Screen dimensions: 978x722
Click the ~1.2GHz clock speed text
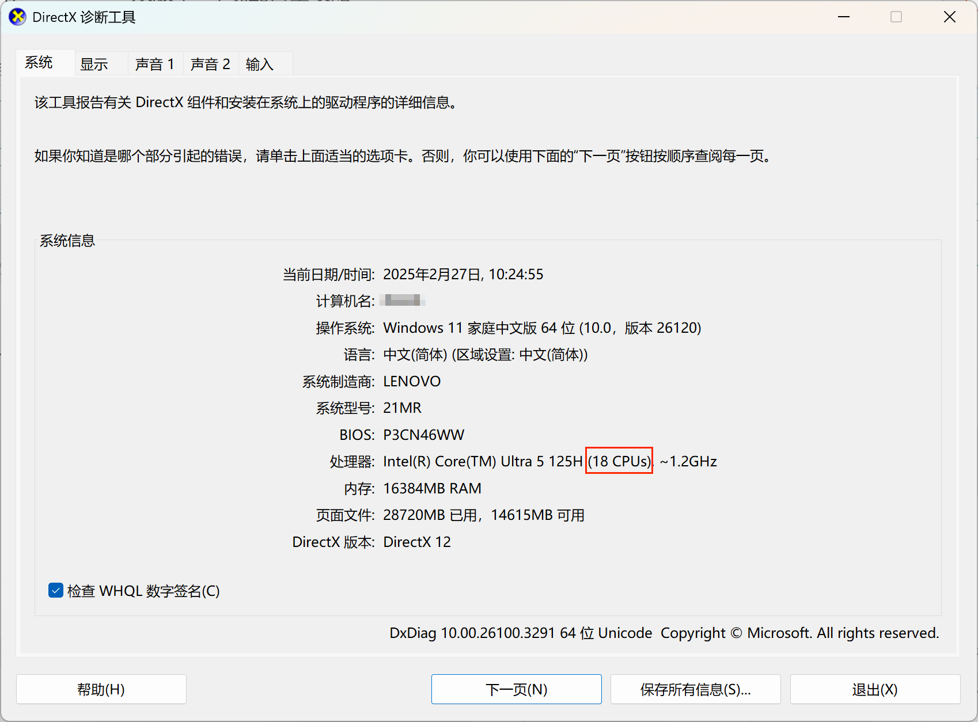click(x=688, y=461)
